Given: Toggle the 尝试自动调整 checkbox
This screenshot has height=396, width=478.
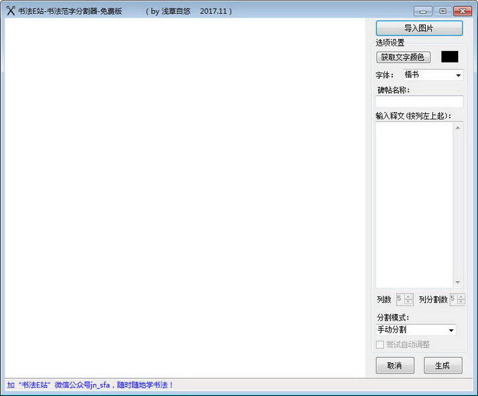Looking at the screenshot, I should (x=380, y=345).
